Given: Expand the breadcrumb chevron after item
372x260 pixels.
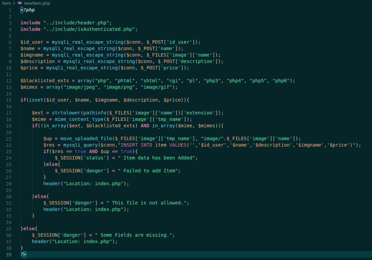Looking at the screenshot, I should click(14, 3).
